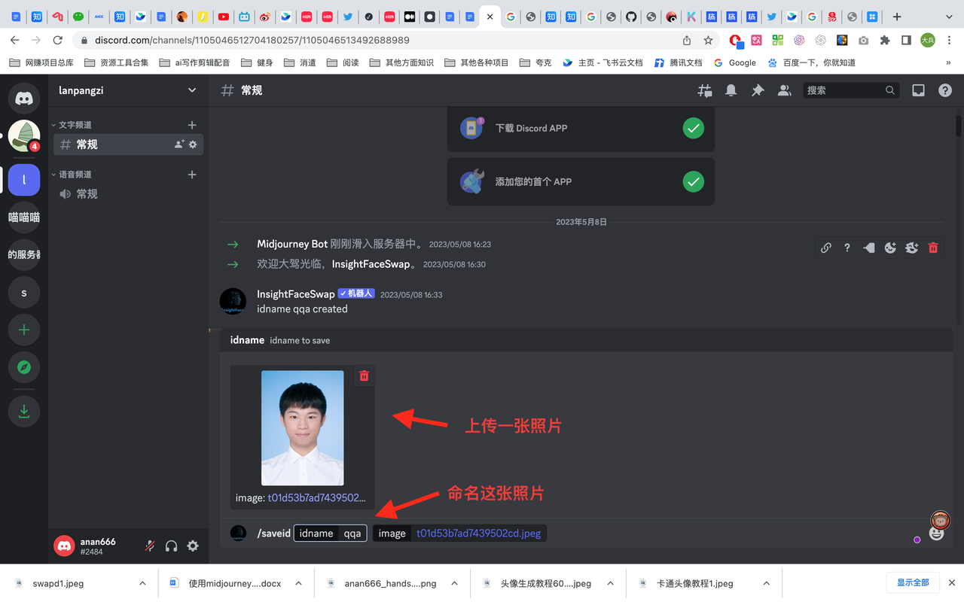Invite people to the 常规 text channel
The image size is (964, 602).
tap(179, 144)
